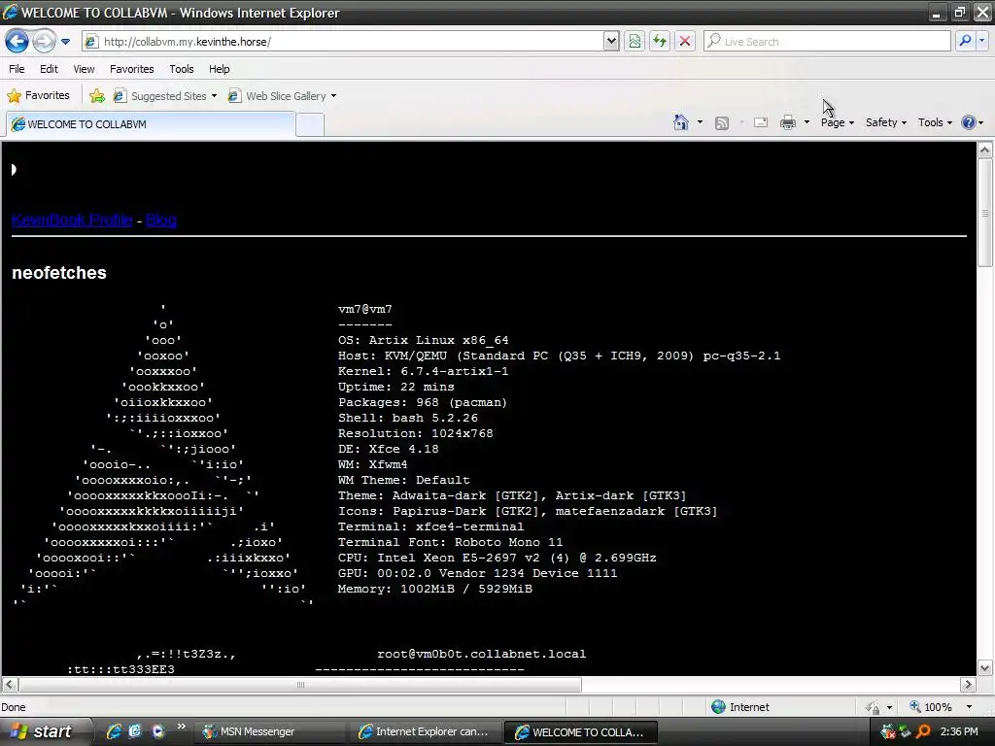This screenshot has height=746, width=995.
Task: Open the KevinBook Profile link
Action: [72, 220]
